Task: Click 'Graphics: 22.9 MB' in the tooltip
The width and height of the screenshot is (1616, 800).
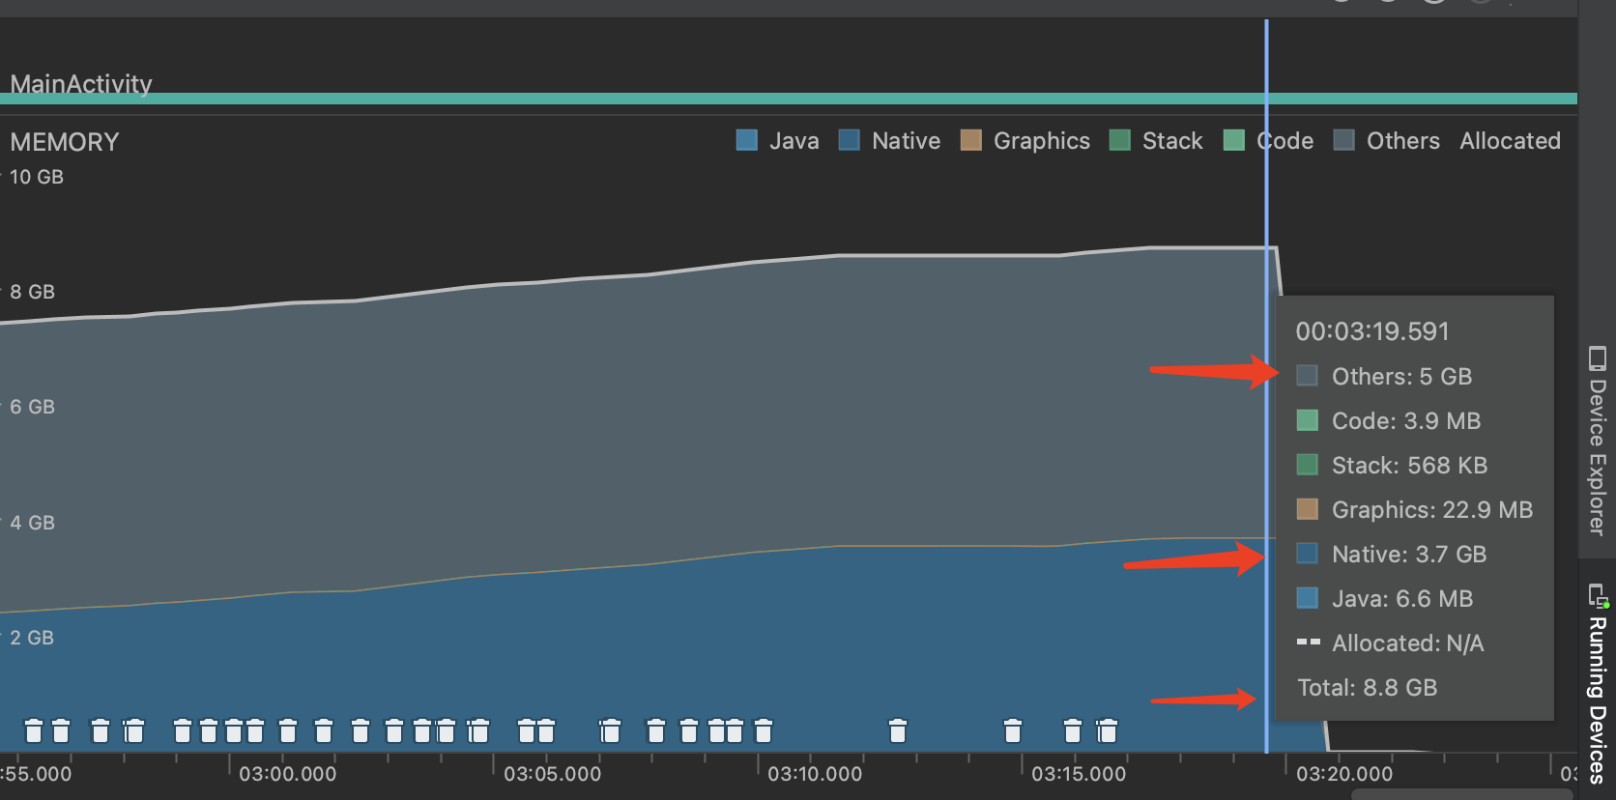Action: 1432,509
